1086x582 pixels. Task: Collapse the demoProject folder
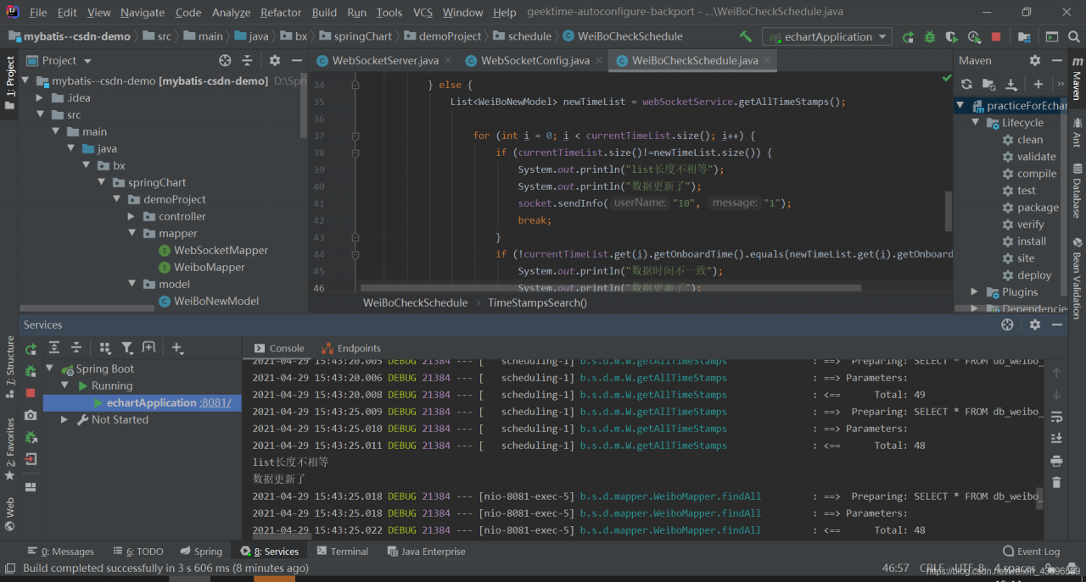(119, 199)
